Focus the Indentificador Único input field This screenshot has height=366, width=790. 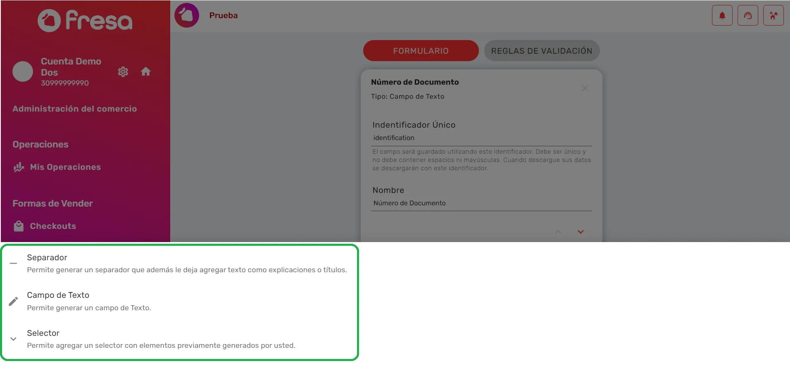pyautogui.click(x=481, y=138)
